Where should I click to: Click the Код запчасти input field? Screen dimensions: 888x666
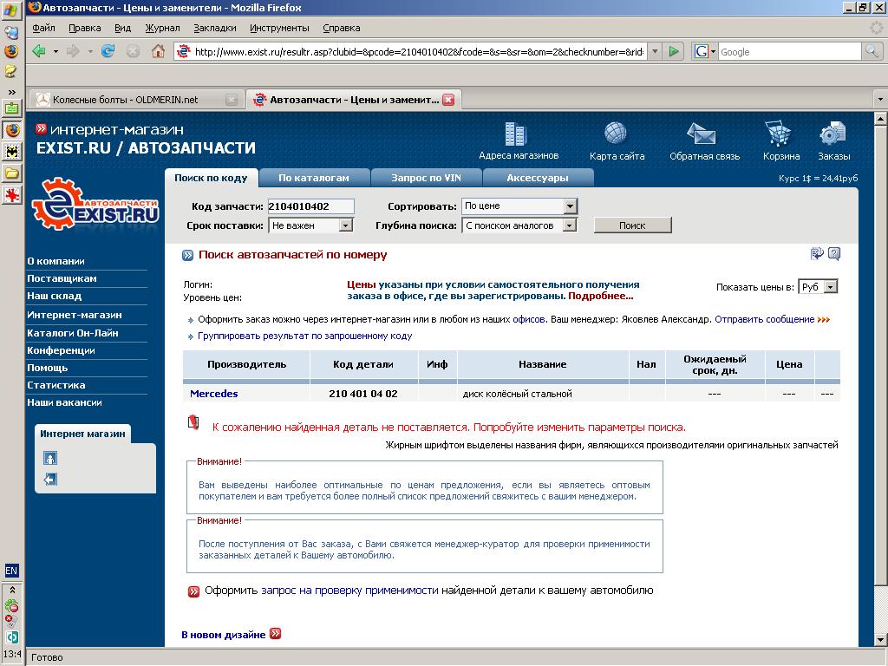tap(310, 206)
